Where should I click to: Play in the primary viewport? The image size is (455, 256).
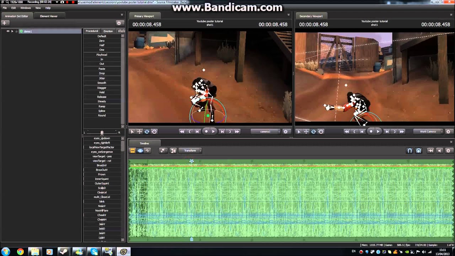213,132
